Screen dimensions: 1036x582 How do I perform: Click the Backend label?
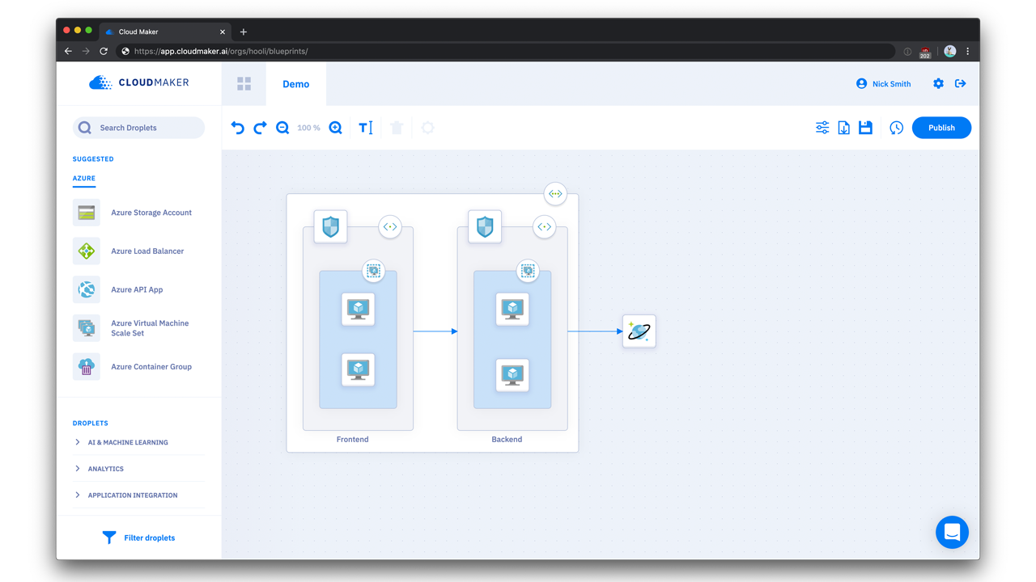coord(507,440)
